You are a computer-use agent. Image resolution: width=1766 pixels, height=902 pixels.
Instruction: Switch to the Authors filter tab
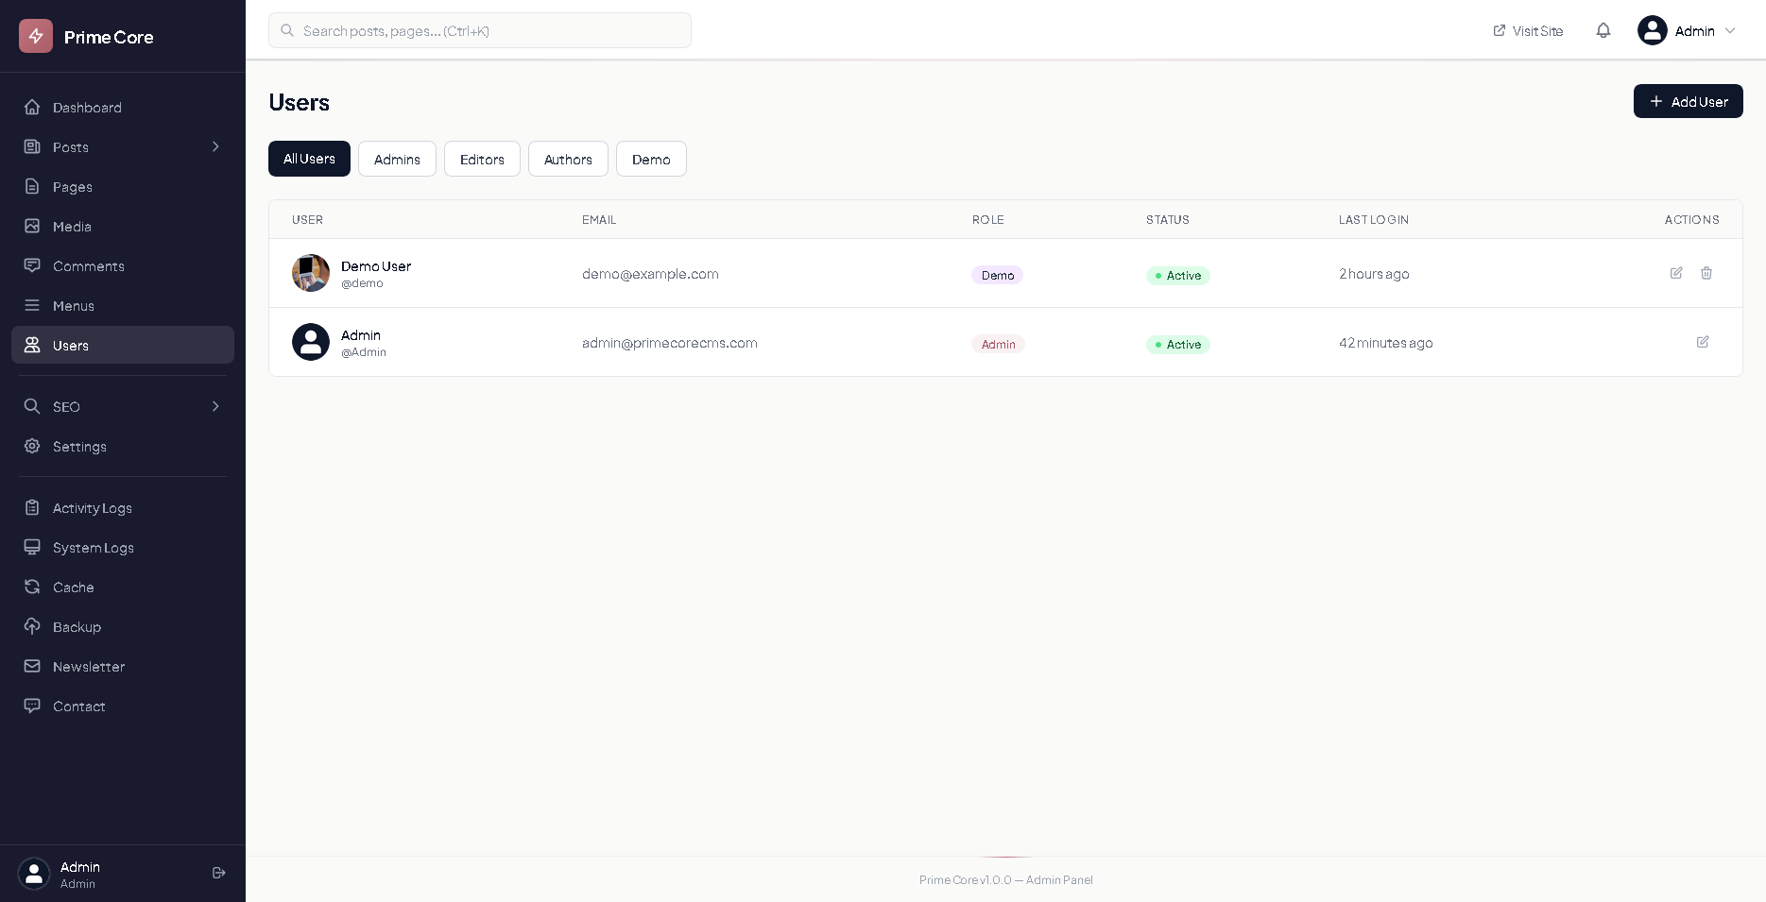click(567, 159)
